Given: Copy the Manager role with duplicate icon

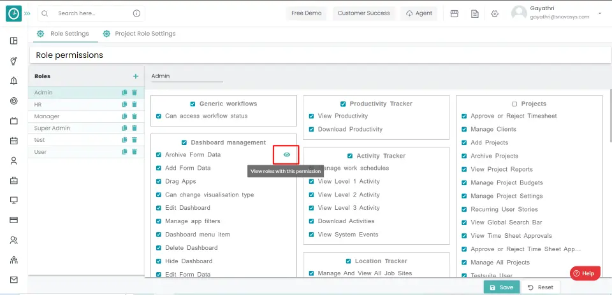Looking at the screenshot, I should pos(125,116).
